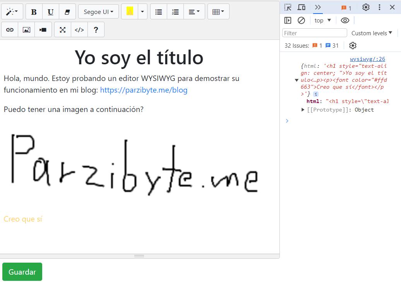Click the eraser remove font style icon

pos(67,12)
